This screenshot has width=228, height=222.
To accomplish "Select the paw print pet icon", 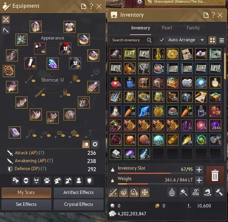I will tap(47, 180).
